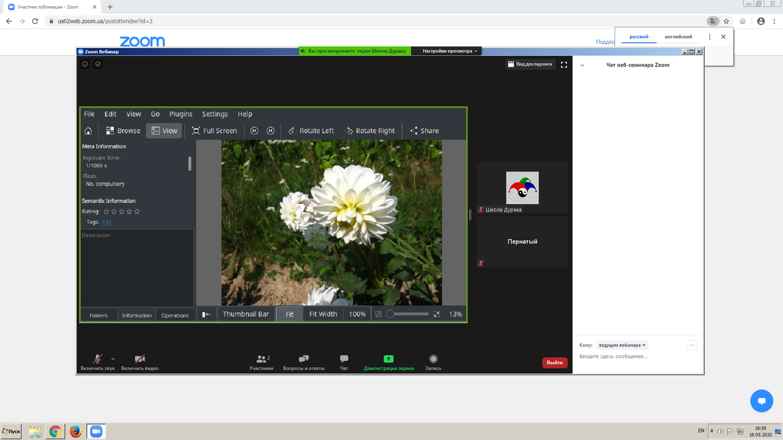783x440 pixels.
Task: Select View mode in image viewer toolbar
Action: click(164, 131)
